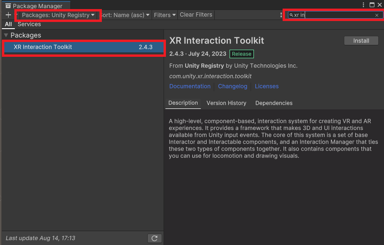This screenshot has height=245, width=384.
Task: Clear the search field with the X icon
Action: pyautogui.click(x=377, y=15)
